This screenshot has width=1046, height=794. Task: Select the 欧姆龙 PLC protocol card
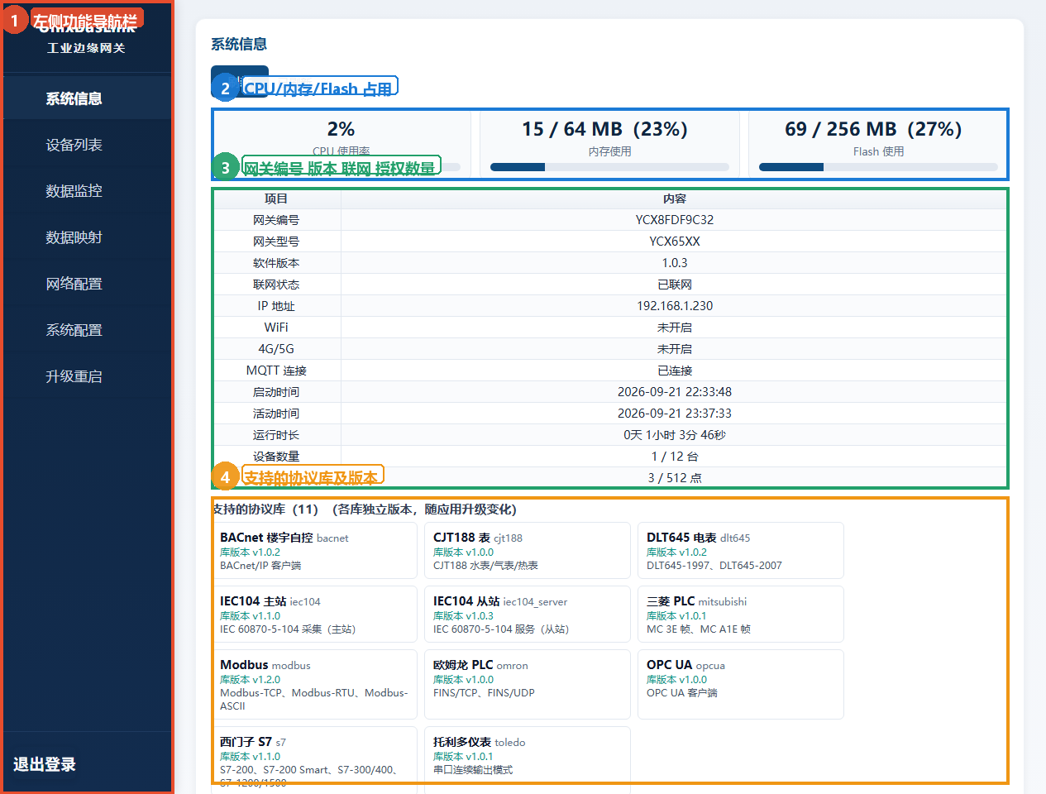[528, 685]
